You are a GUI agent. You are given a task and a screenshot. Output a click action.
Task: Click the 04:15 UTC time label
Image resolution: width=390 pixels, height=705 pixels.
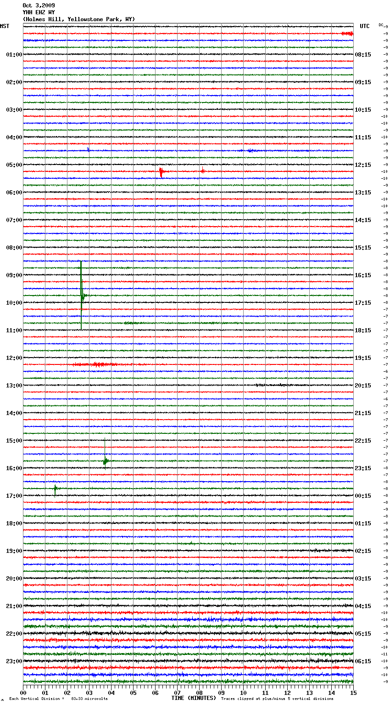point(363,606)
